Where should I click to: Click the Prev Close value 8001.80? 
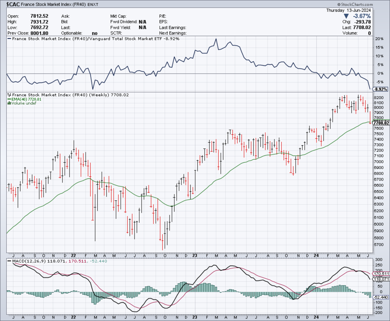39,33
